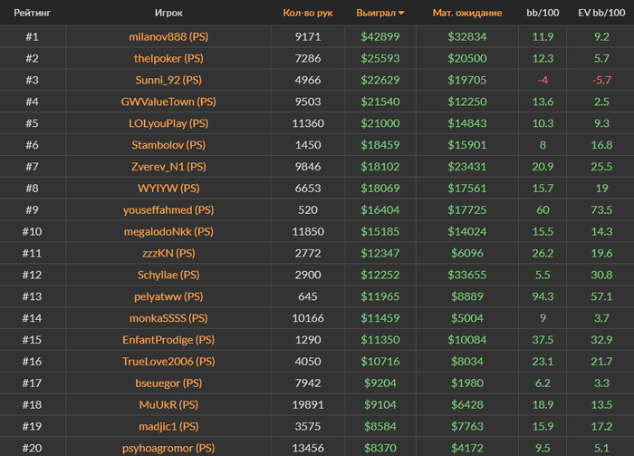The height and width of the screenshot is (456, 634).
Task: Open Zverev_N1 (PS) profile link
Action: tap(168, 167)
